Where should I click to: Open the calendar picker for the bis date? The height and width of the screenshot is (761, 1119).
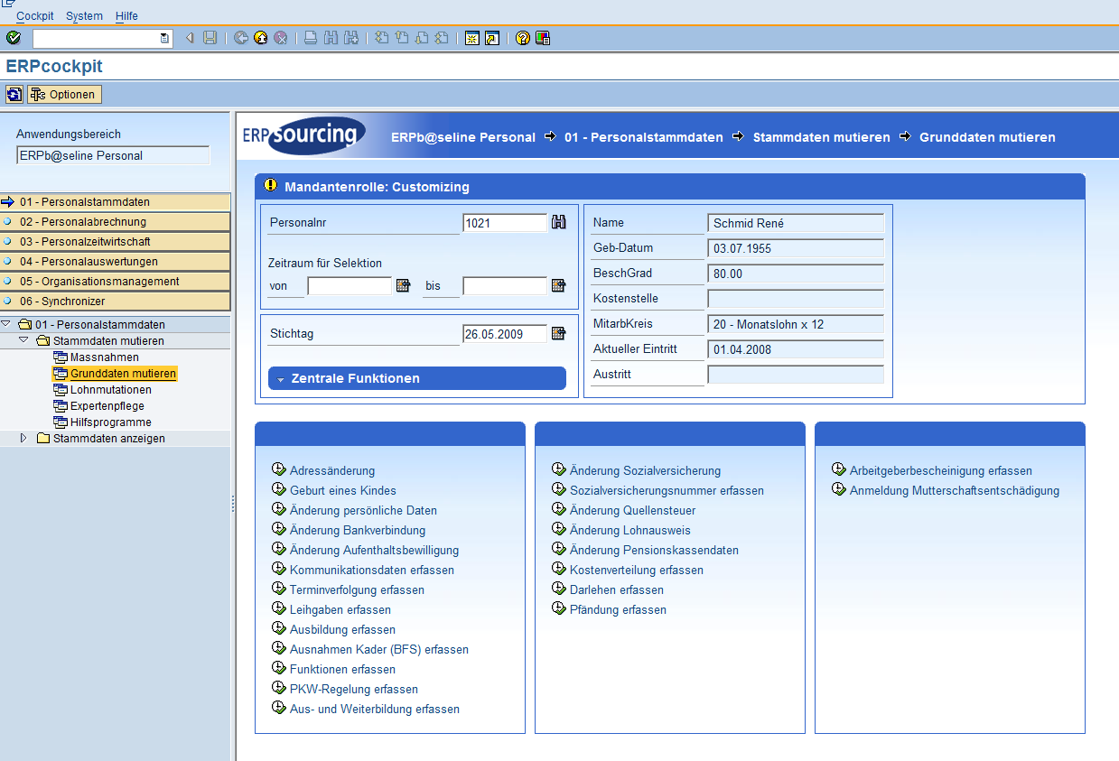point(558,285)
